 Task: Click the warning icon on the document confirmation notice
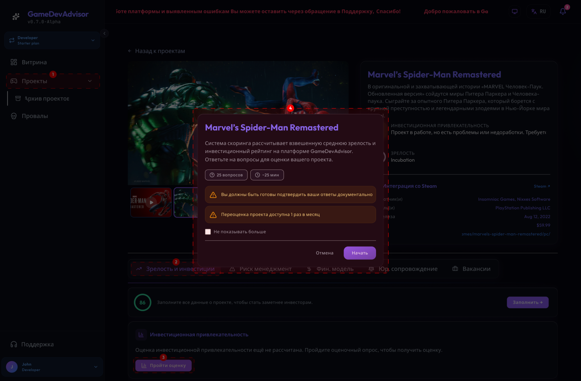(213, 195)
